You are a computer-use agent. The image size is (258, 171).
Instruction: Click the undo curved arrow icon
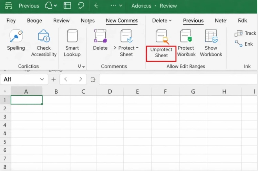[81, 5]
